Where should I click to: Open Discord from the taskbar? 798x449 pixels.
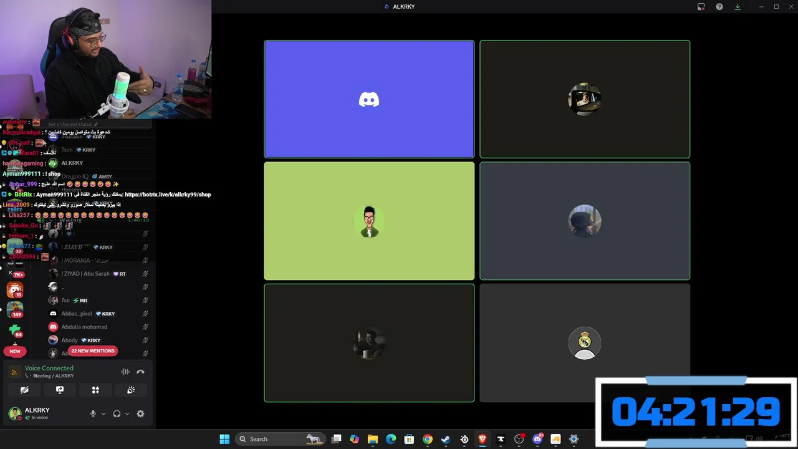click(x=537, y=439)
